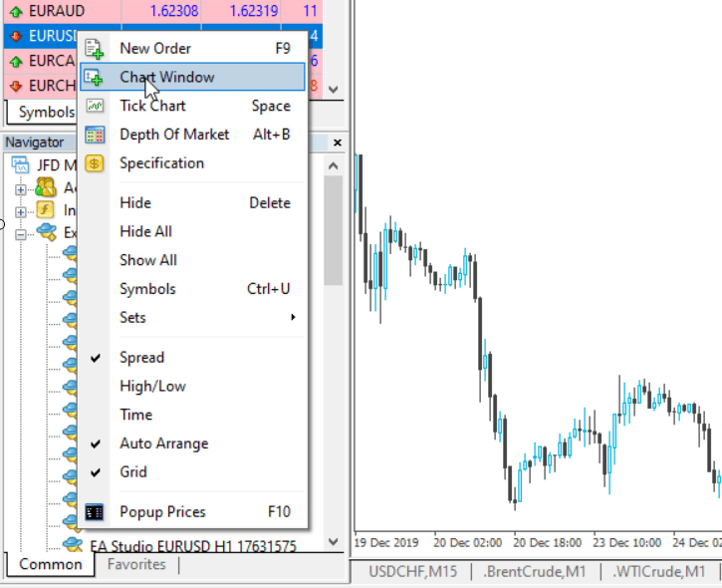Expand the Accounts tree node

[21, 188]
